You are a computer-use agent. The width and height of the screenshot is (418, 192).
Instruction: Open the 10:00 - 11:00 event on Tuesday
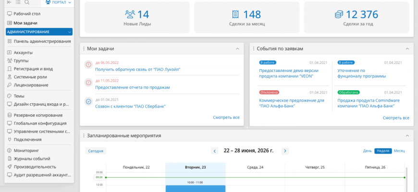click(195, 188)
